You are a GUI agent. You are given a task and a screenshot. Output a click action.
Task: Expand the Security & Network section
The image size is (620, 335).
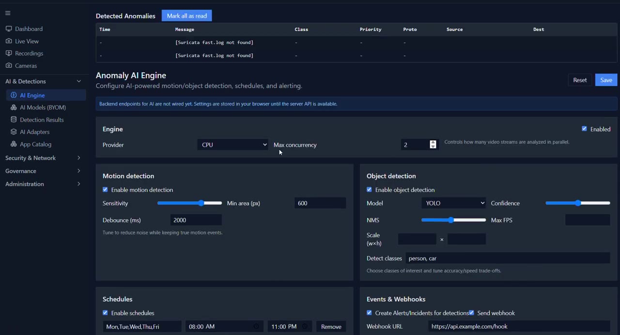pos(78,158)
